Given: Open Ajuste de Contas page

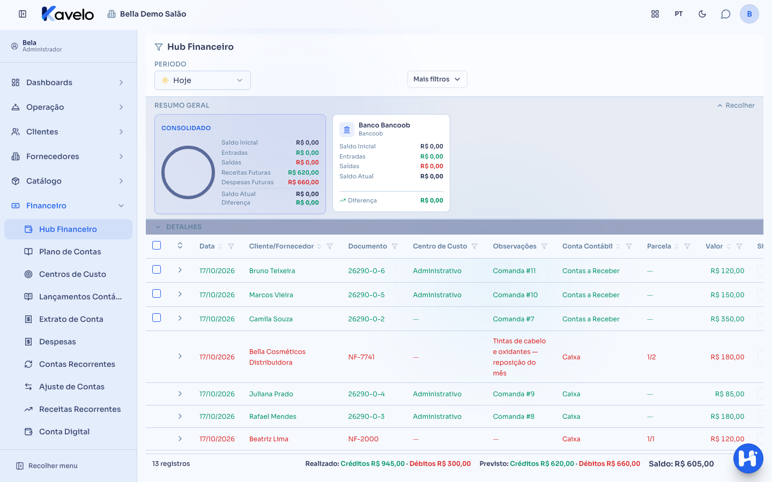Looking at the screenshot, I should click(69, 387).
